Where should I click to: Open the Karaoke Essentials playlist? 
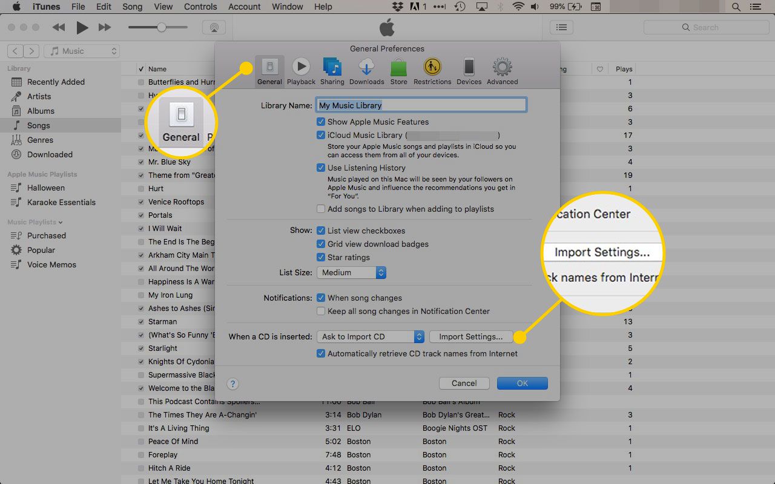[x=61, y=202]
